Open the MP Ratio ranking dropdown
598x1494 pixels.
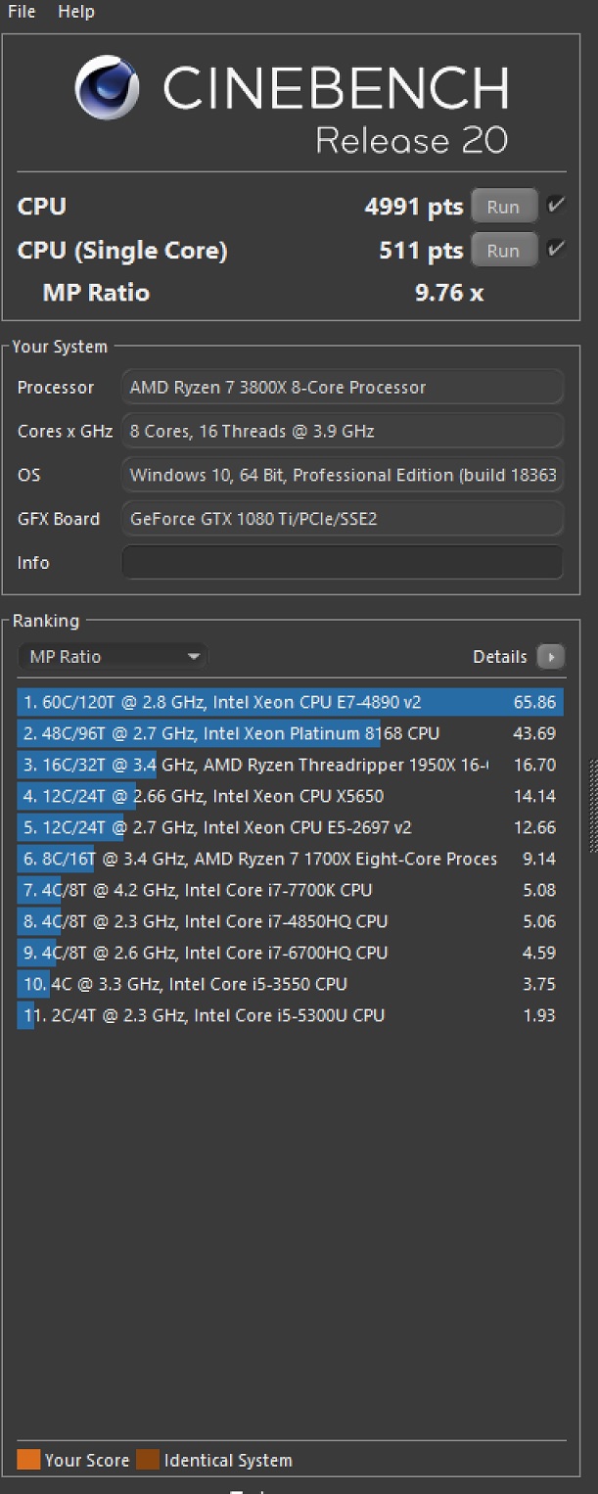tap(113, 656)
